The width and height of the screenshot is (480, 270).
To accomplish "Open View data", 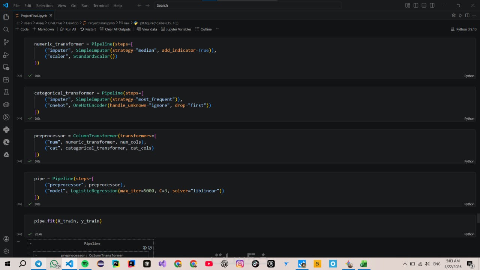I will coord(147,29).
